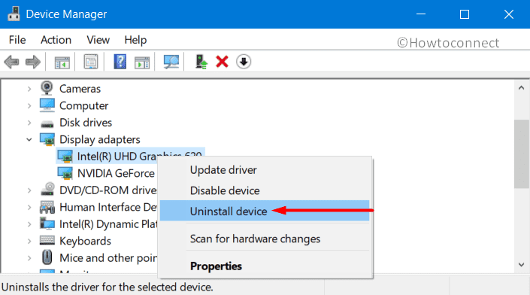Click the blue Help question mark icon

click(120, 62)
